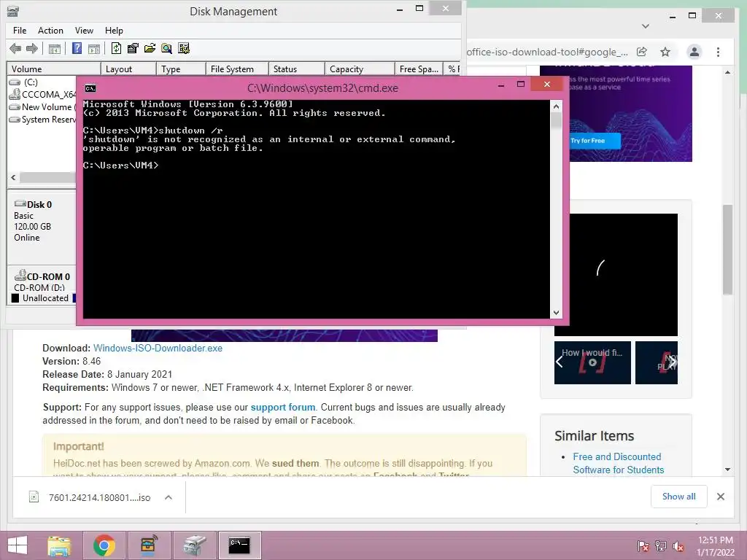Image resolution: width=747 pixels, height=560 pixels.
Task: Open the Chrome profile avatar icon
Action: (694, 52)
